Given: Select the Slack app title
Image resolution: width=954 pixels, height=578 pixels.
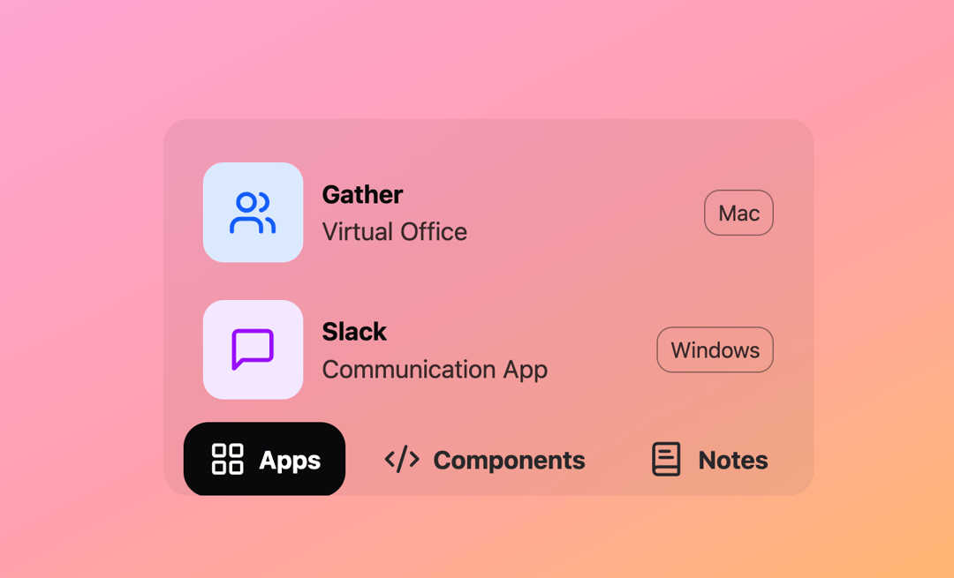Looking at the screenshot, I should pyautogui.click(x=354, y=332).
